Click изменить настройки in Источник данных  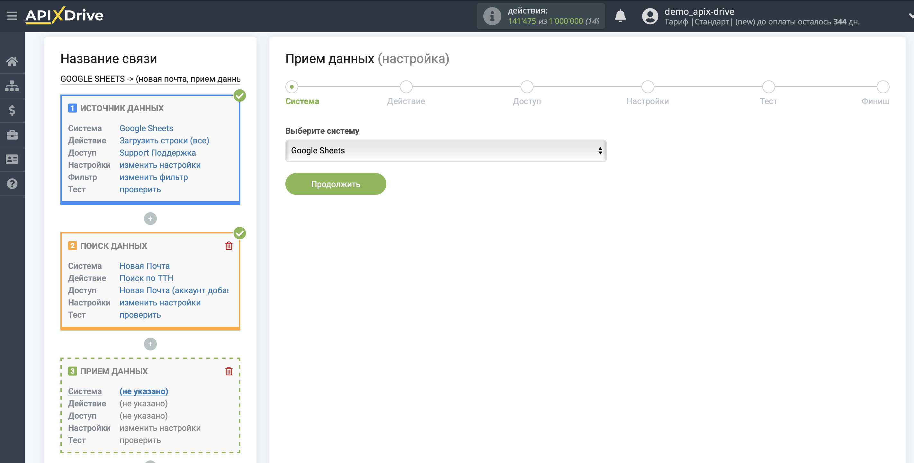click(160, 165)
